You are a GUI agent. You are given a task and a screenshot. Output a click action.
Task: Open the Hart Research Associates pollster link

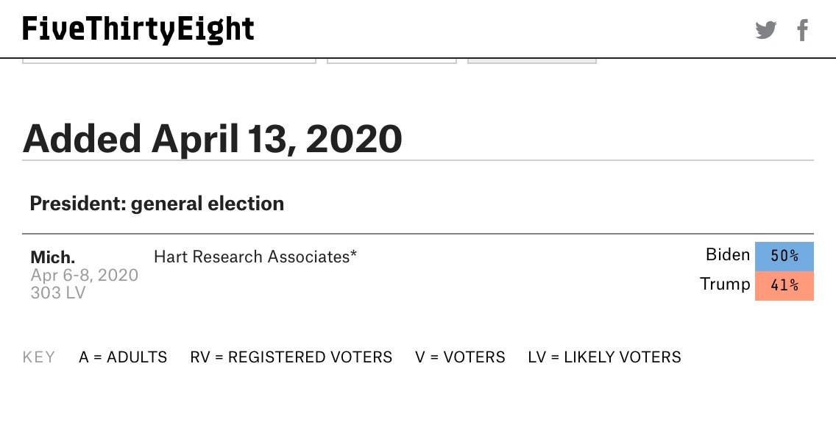pos(255,257)
